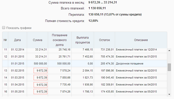Click the Сумма платежа в месяц label
Image resolution: width=174 pixels, height=99 pixels.
point(66,2)
